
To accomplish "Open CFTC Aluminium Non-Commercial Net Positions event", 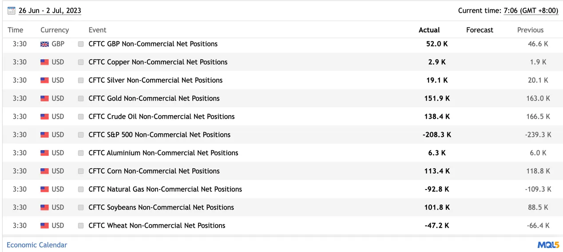I will (163, 153).
